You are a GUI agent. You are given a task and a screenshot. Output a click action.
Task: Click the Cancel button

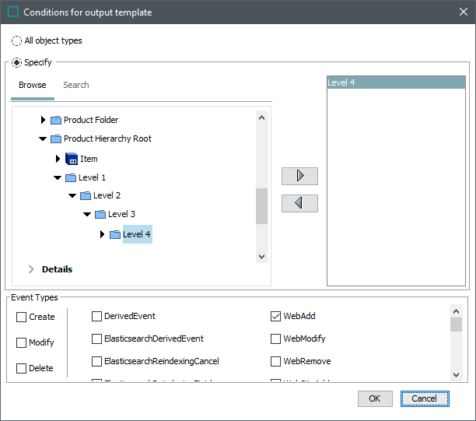click(x=424, y=398)
